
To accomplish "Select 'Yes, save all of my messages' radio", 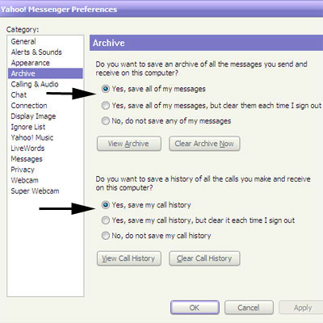I will [x=106, y=89].
